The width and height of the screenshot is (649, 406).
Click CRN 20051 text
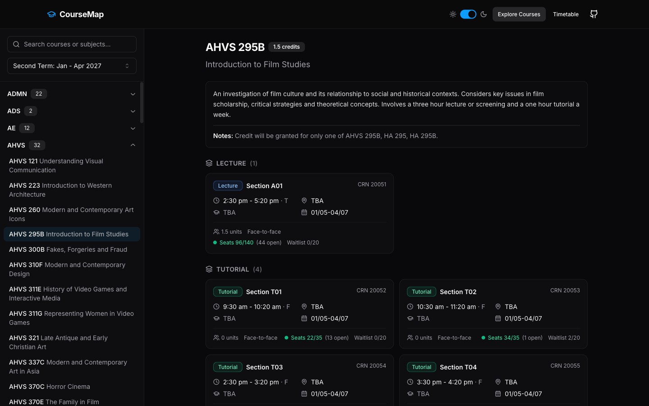372,185
